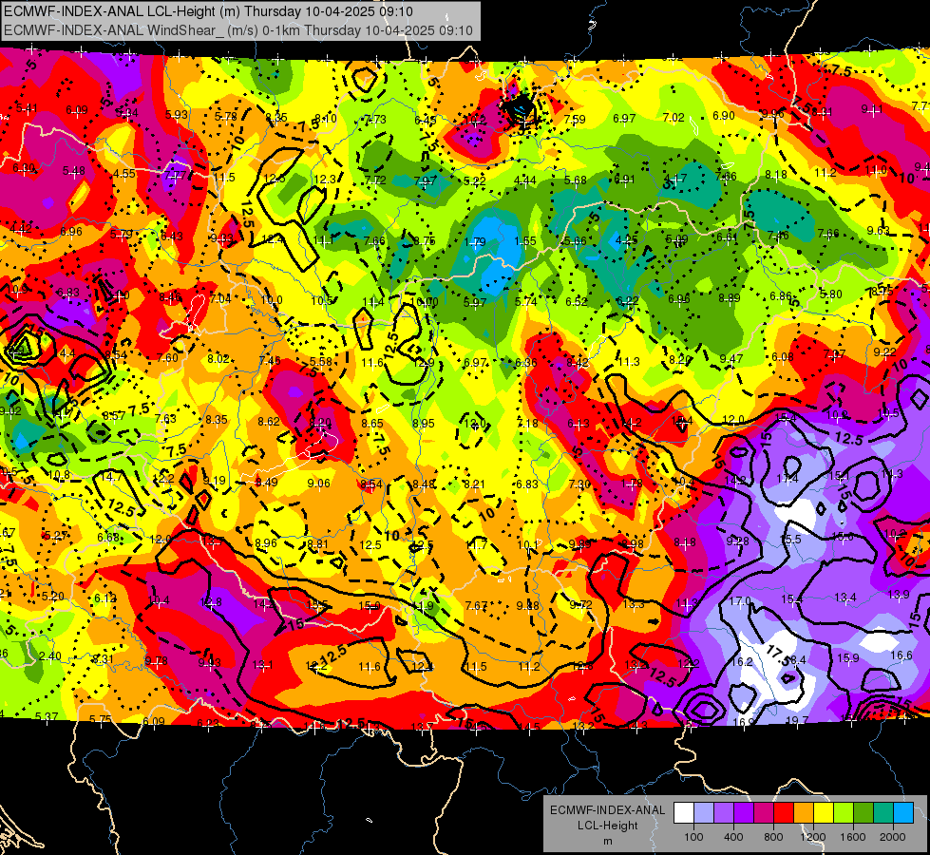
Task: Click the legend tick label '2000'
Action: pyautogui.click(x=893, y=837)
